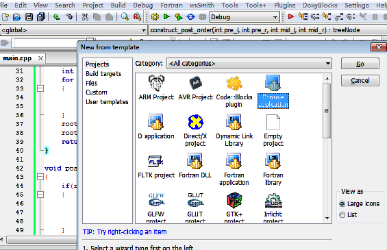Click the Step into debug icon
The width and height of the screenshot is (387, 250).
tap(327, 17)
